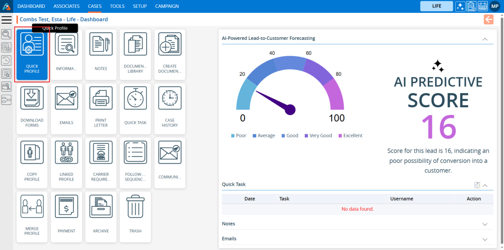Open the Notes tile
This screenshot has width=504, height=250.
click(101, 55)
